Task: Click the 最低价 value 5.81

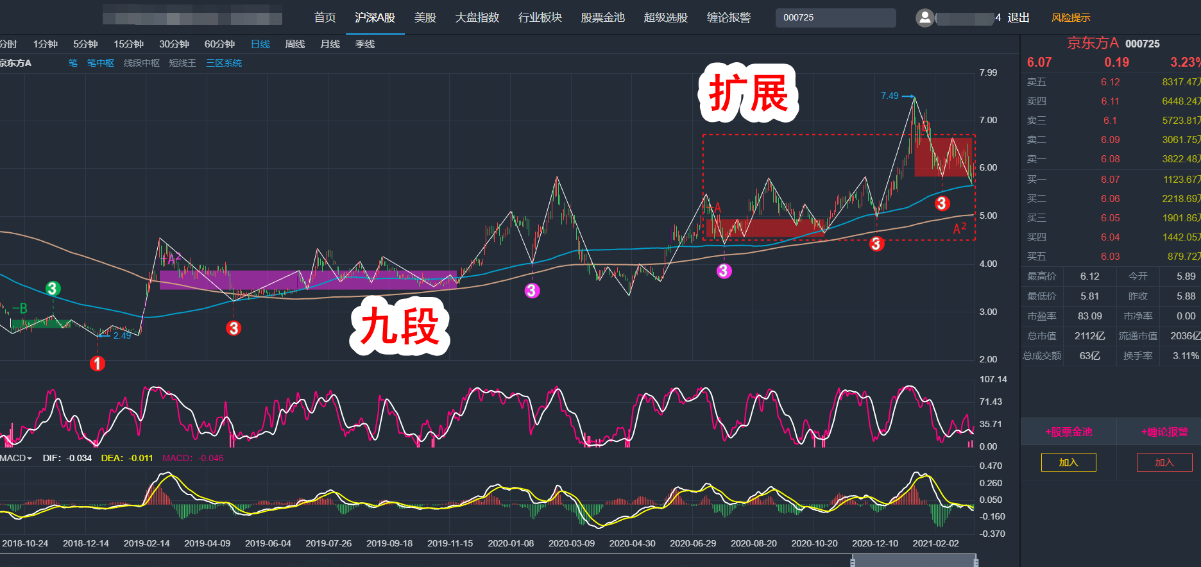Action: click(x=1089, y=296)
